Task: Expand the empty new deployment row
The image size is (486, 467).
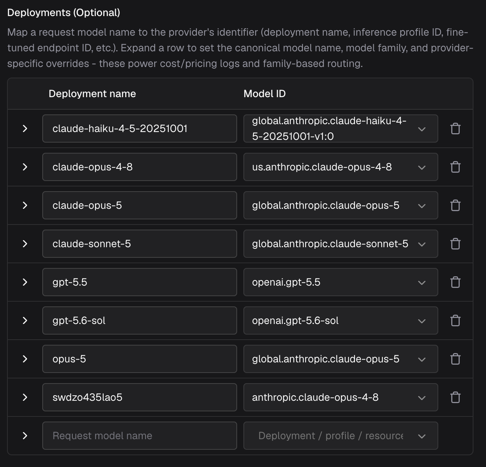Action: 25,436
